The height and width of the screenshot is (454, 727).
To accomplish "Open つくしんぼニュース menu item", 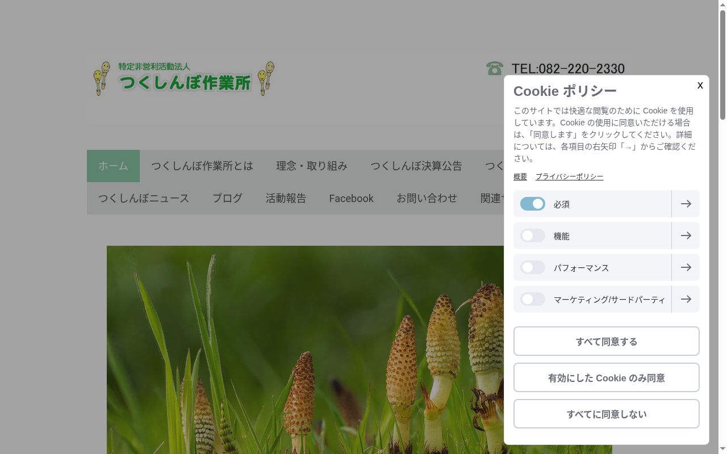I will tap(144, 198).
